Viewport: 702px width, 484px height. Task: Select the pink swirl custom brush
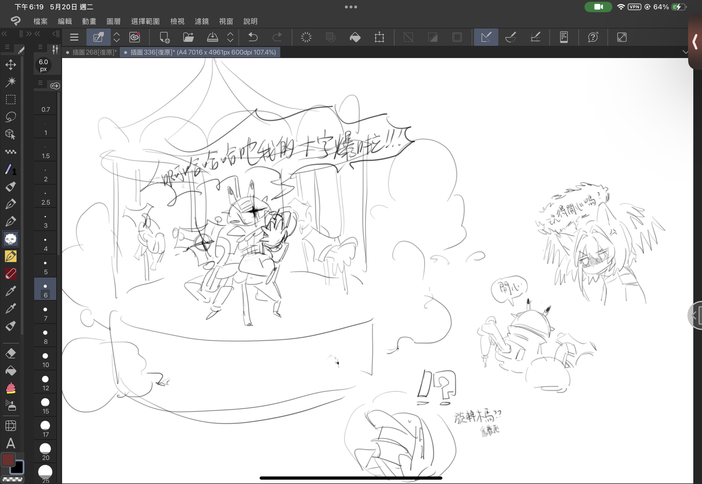pyautogui.click(x=11, y=388)
